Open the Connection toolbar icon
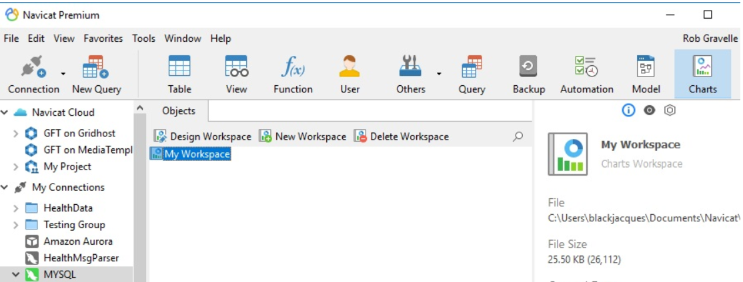This screenshot has width=743, height=282. click(33, 67)
